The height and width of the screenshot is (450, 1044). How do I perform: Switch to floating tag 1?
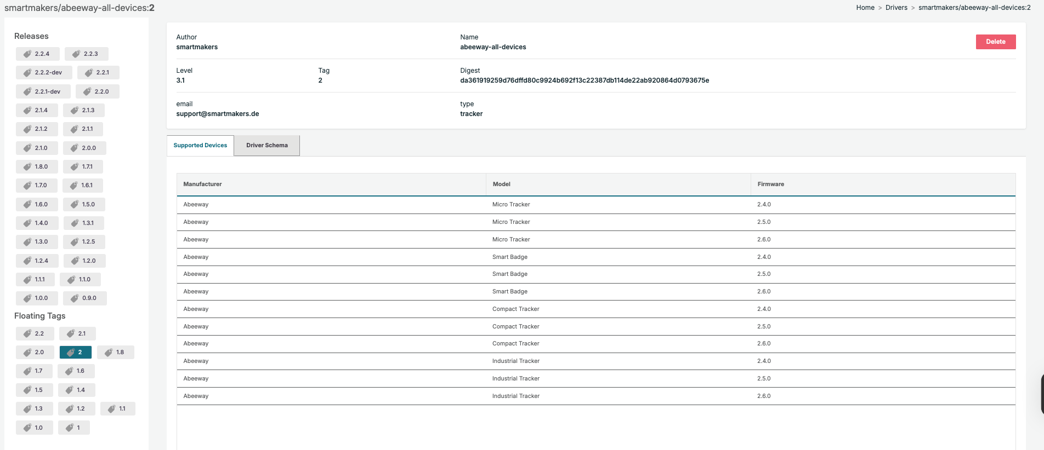(74, 428)
